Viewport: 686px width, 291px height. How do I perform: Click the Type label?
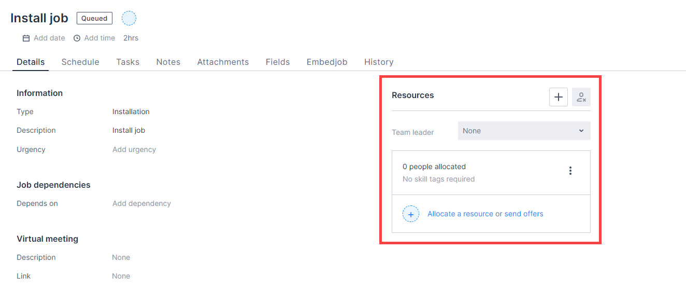[25, 112]
